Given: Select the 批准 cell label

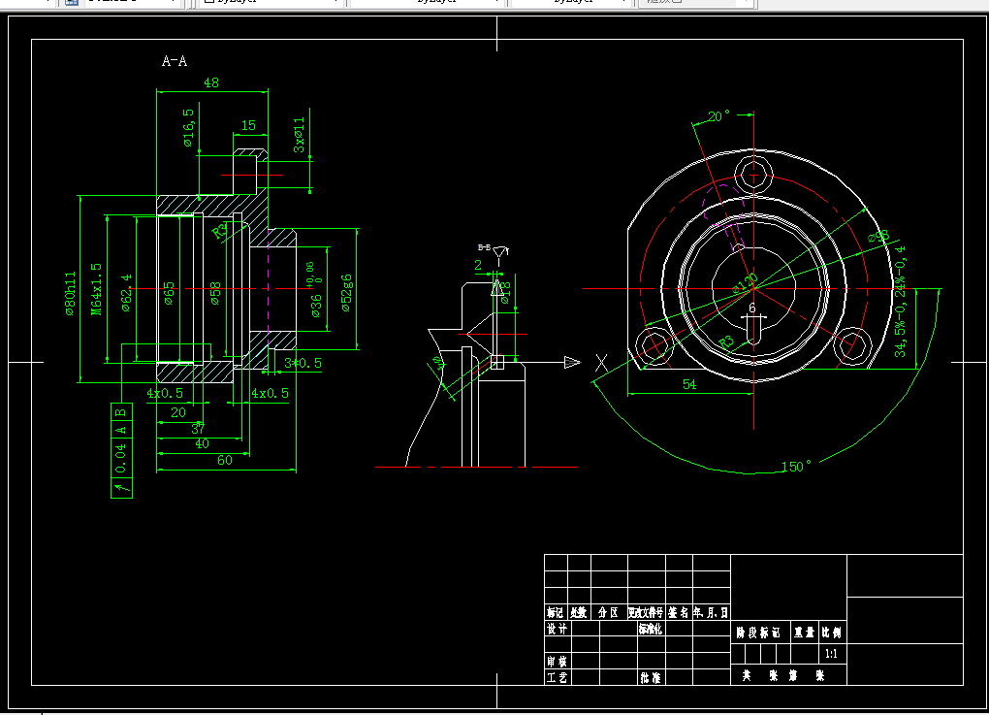Looking at the screenshot, I should coord(651,678).
